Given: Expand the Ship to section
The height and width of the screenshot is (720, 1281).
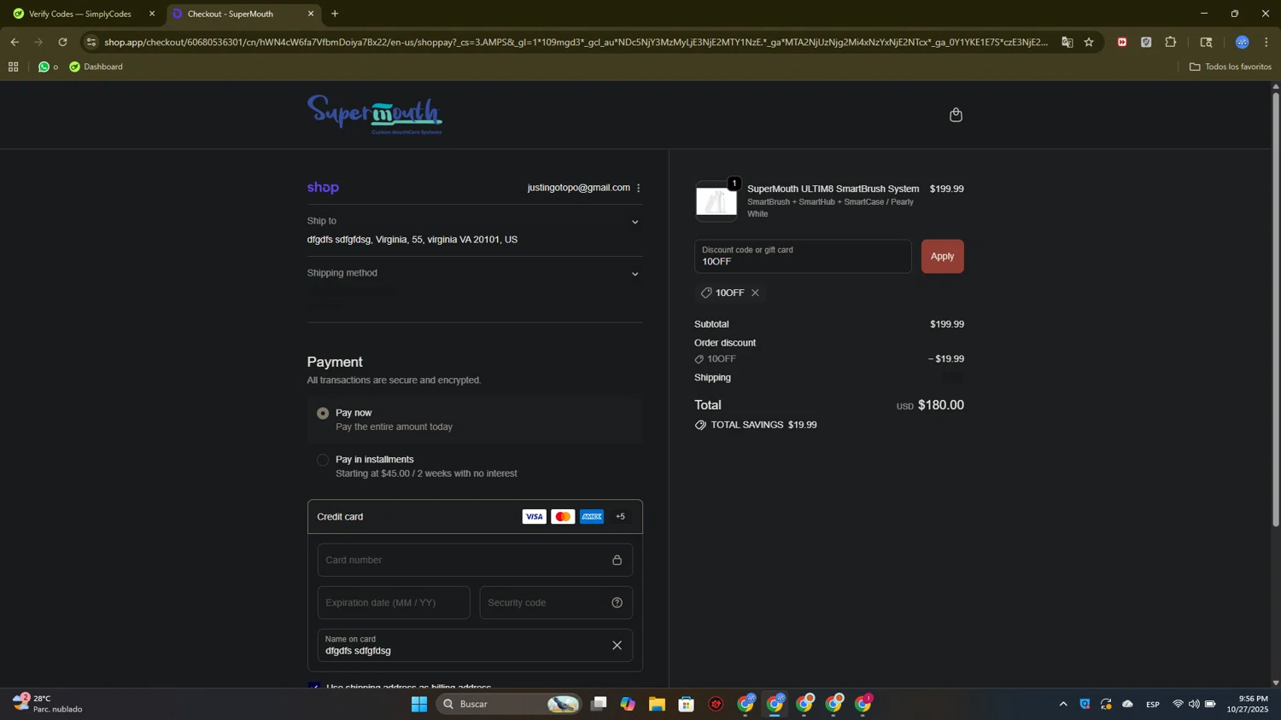Looking at the screenshot, I should pos(635,222).
